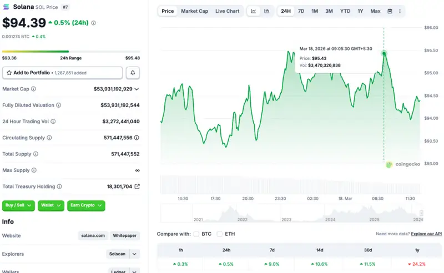
Task: Open the Buy / Sell dropdown
Action: pos(18,206)
